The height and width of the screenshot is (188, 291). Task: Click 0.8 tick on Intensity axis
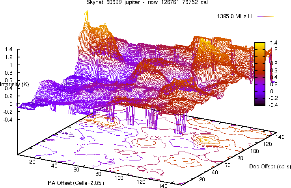(x=9, y=73)
